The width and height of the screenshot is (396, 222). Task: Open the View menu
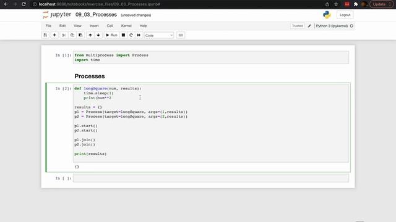pos(77,26)
